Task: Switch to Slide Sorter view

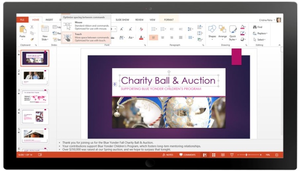Action: pos(214,155)
